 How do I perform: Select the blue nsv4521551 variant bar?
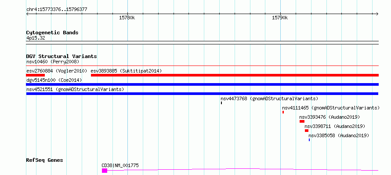[202, 94]
